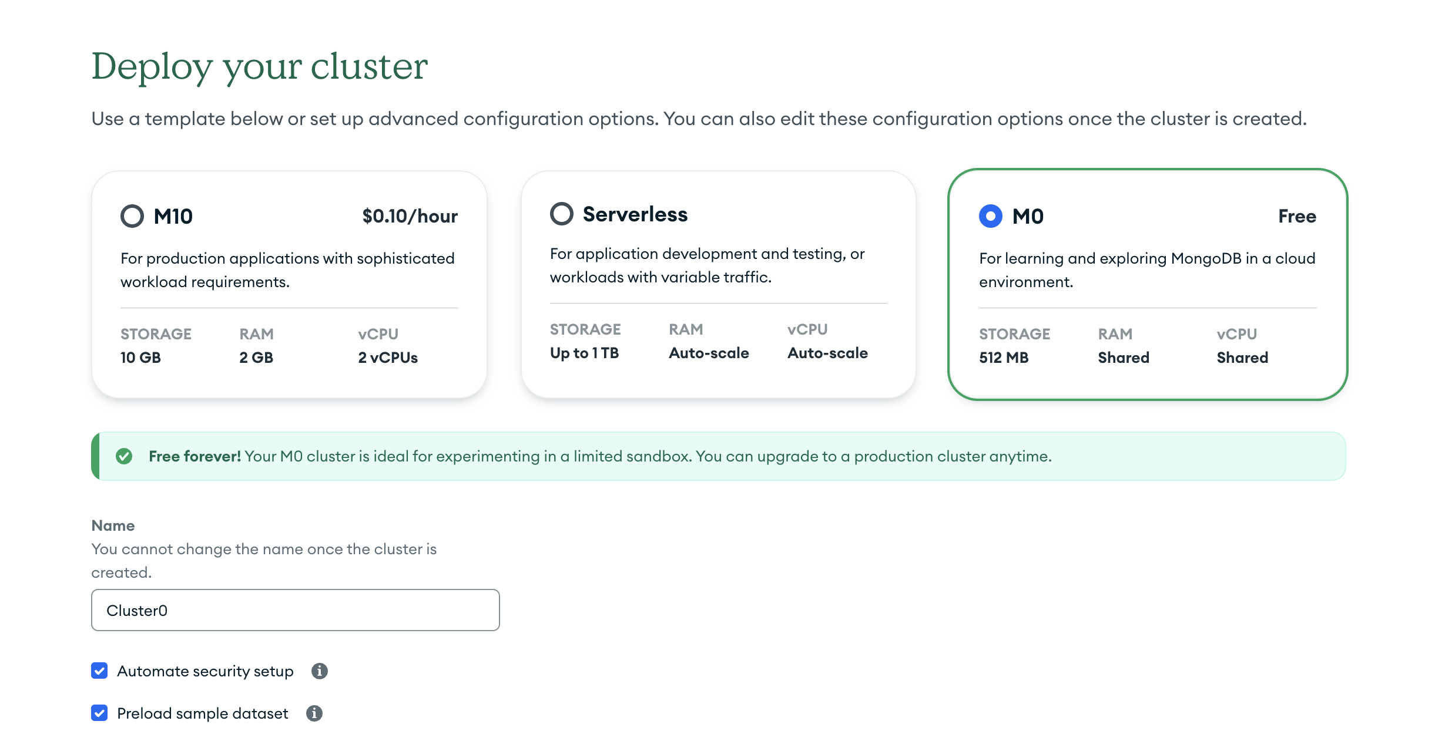Click the green checkmark icon in banner
This screenshot has width=1435, height=748.
pyautogui.click(x=124, y=456)
